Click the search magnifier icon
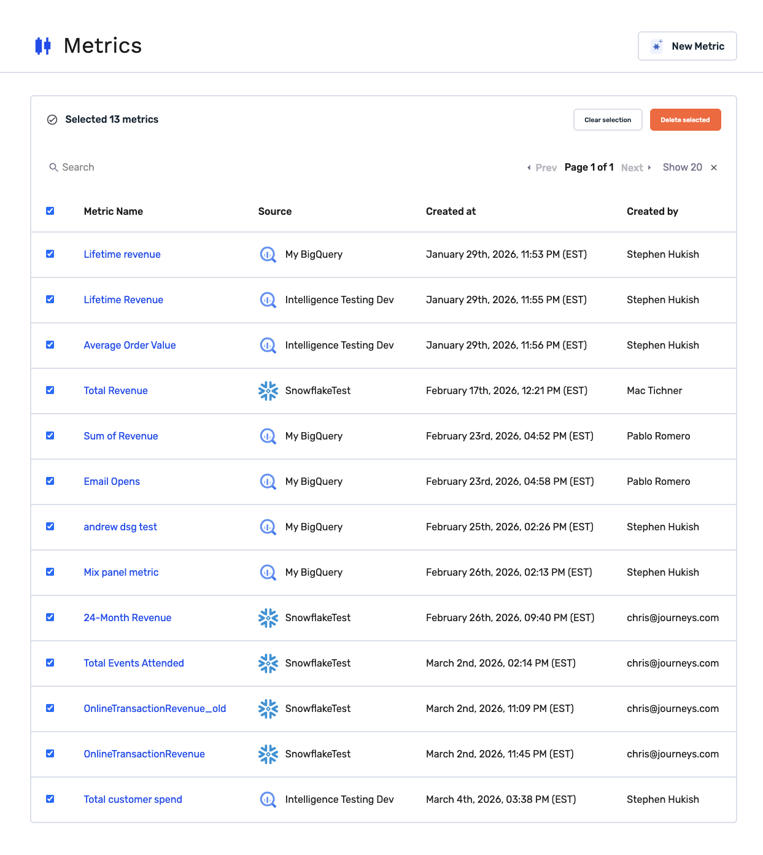Screen dimensions: 763x855 click(53, 168)
